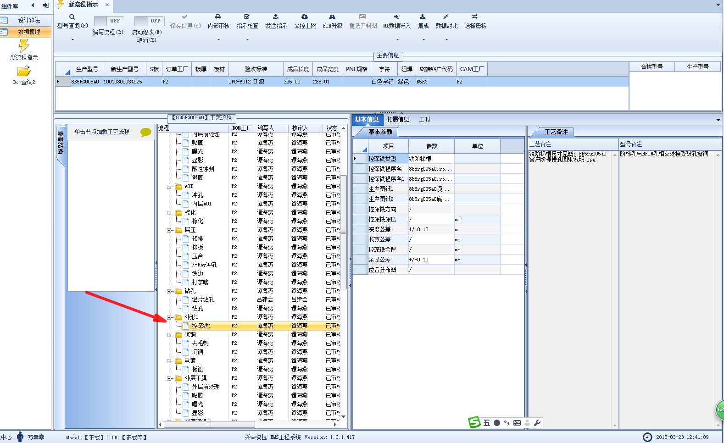Click the 内部审核 printer icon
Screen dimensions: 724x443
point(218,17)
